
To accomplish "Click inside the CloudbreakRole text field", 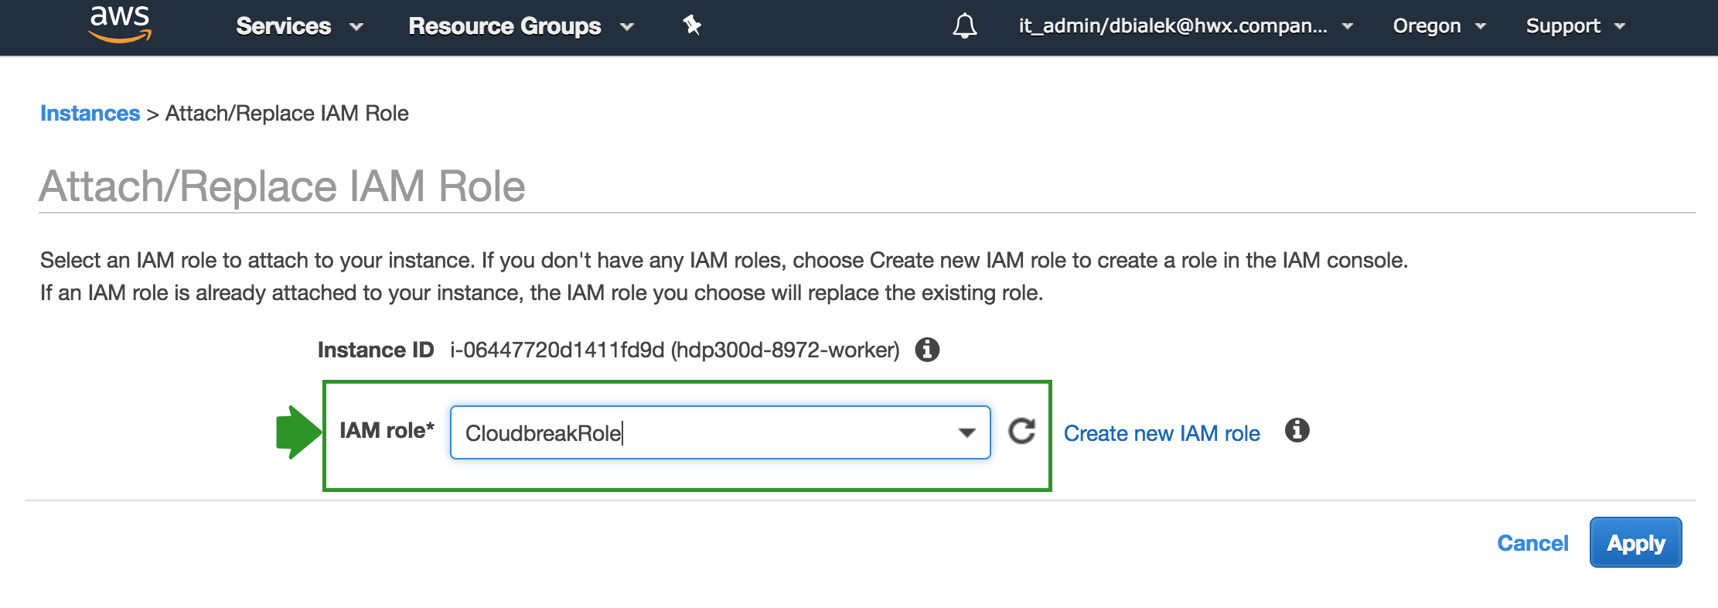I will click(x=696, y=432).
